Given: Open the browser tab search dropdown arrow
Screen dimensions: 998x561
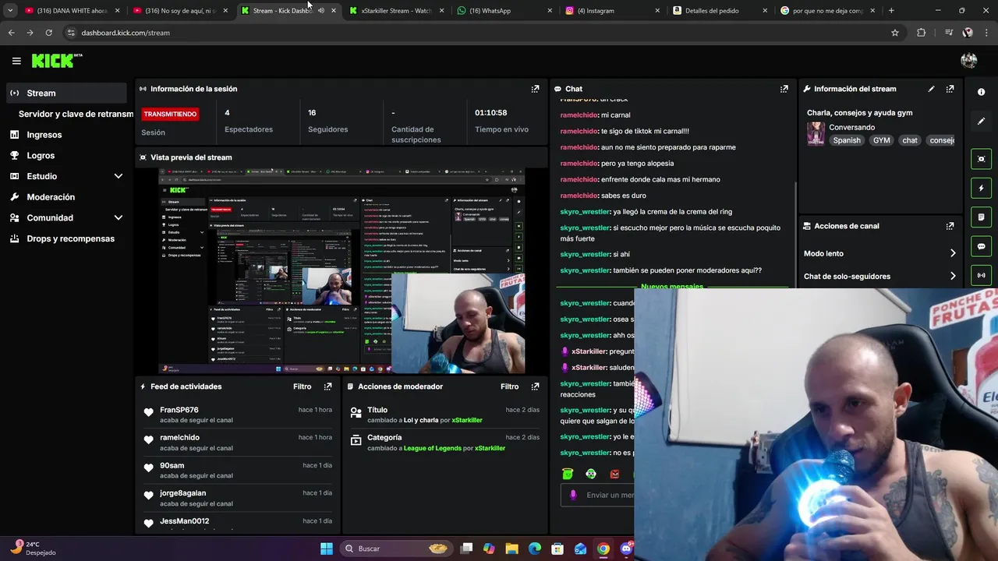Looking at the screenshot, I should point(10,11).
